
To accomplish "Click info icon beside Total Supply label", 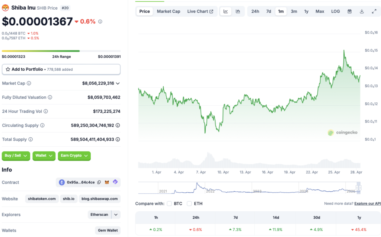I will click(31, 140).
